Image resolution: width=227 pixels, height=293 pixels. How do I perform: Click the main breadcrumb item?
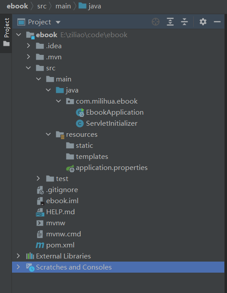point(63,6)
